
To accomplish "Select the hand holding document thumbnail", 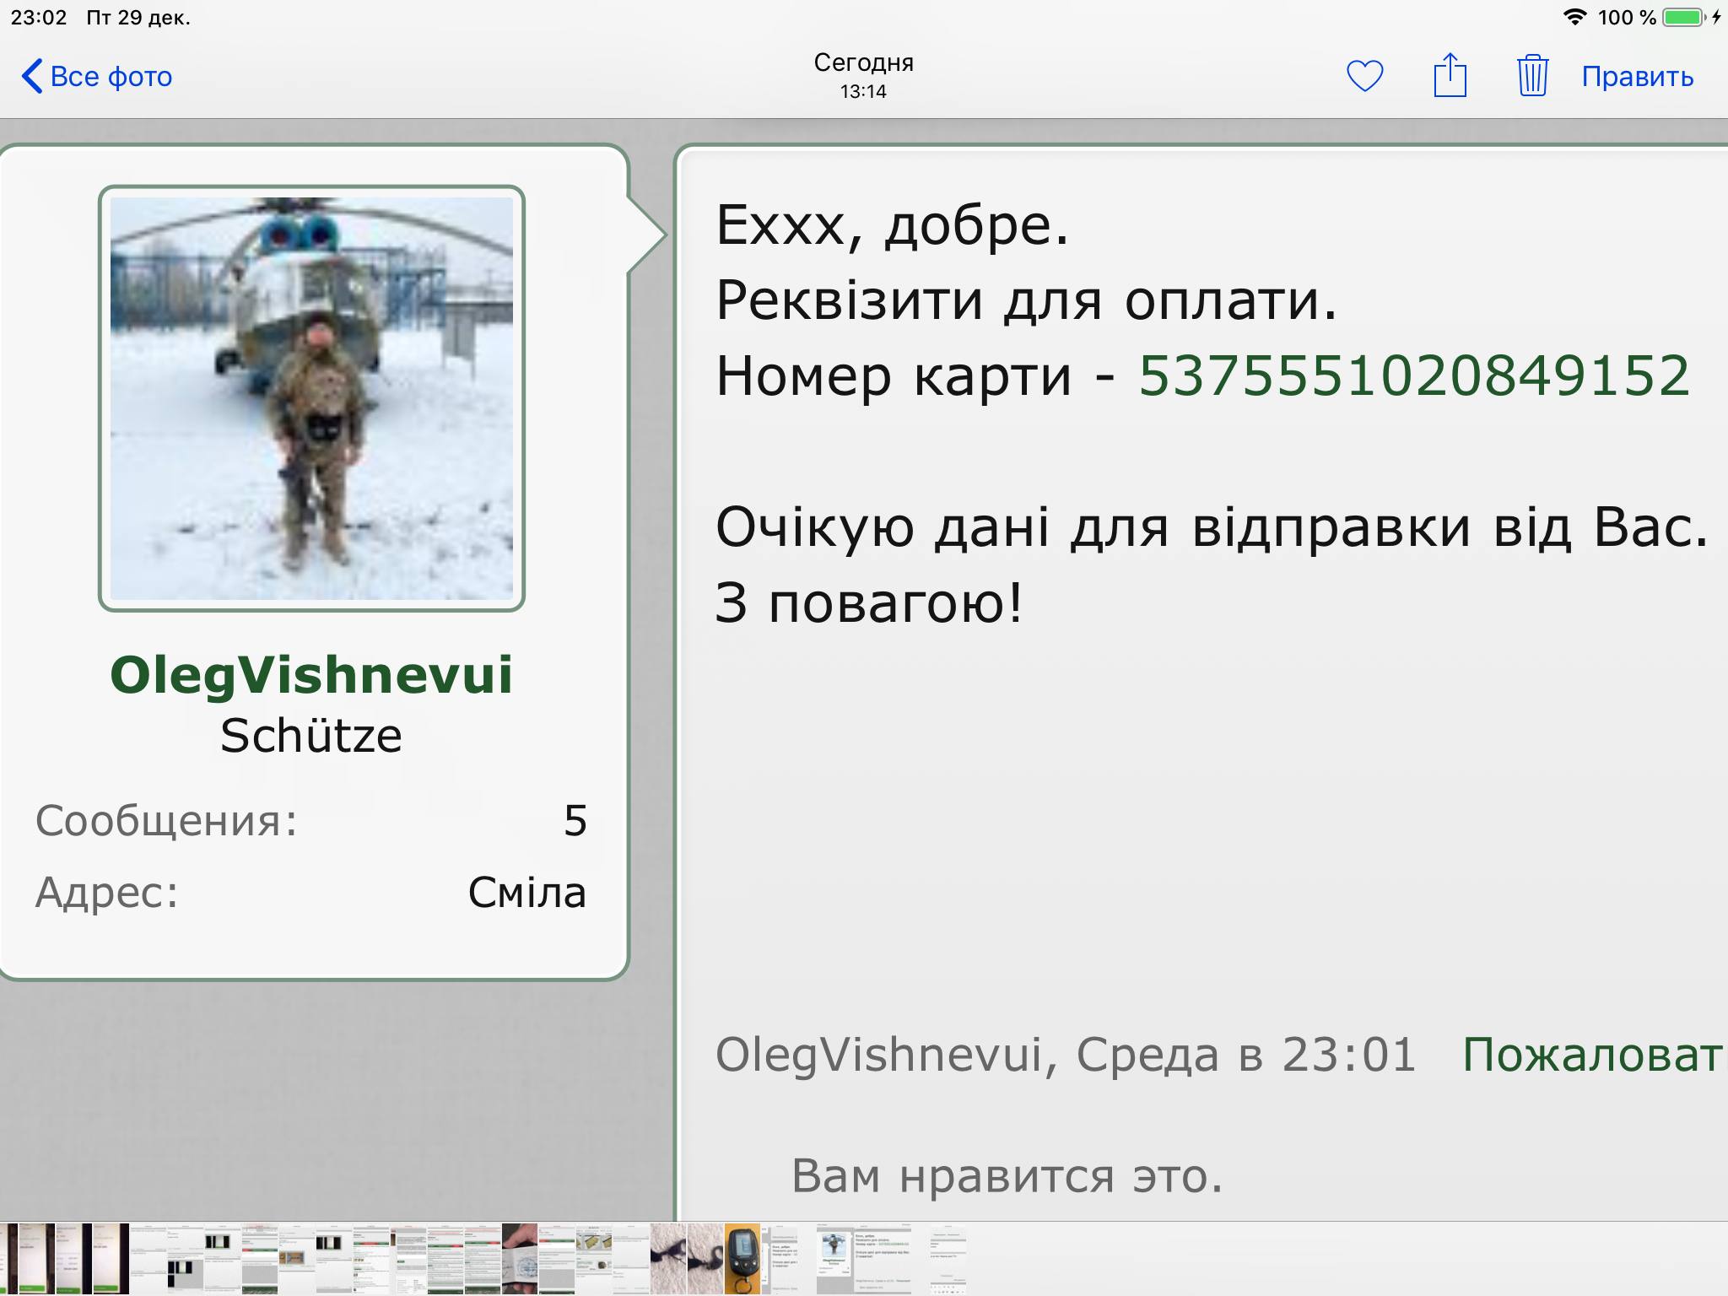I will pos(520,1258).
